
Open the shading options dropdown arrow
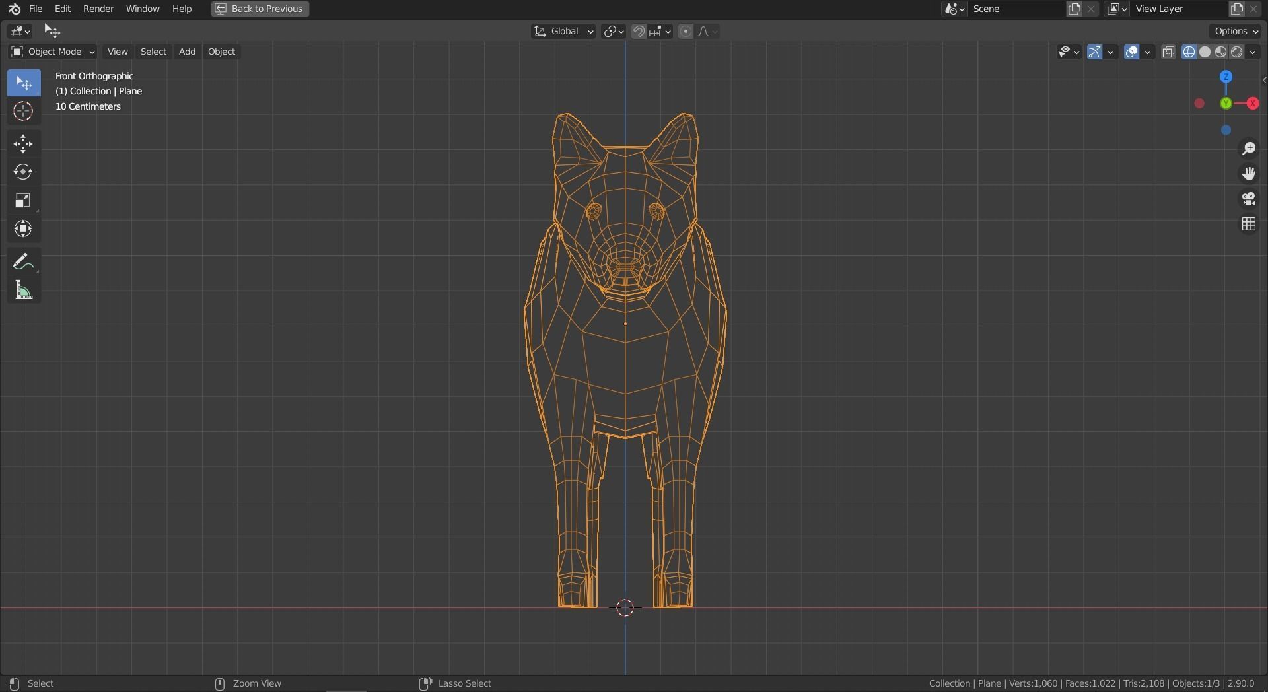pos(1253,52)
